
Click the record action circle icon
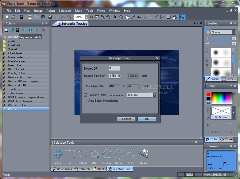(25, 30)
